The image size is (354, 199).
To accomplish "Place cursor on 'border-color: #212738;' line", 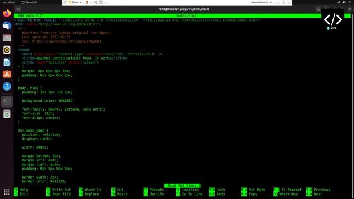I will pyautogui.click(x=44, y=181).
